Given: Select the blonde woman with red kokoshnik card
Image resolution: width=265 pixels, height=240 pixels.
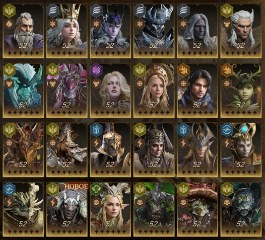Looking at the screenshot, I should point(154,90).
